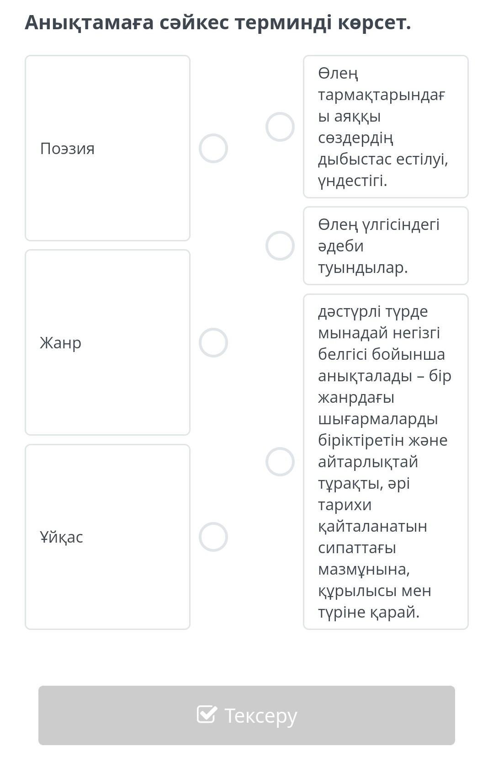Click the checkmark icon on Тексеру button
Viewport: 488px width, 768px height.
(x=207, y=714)
